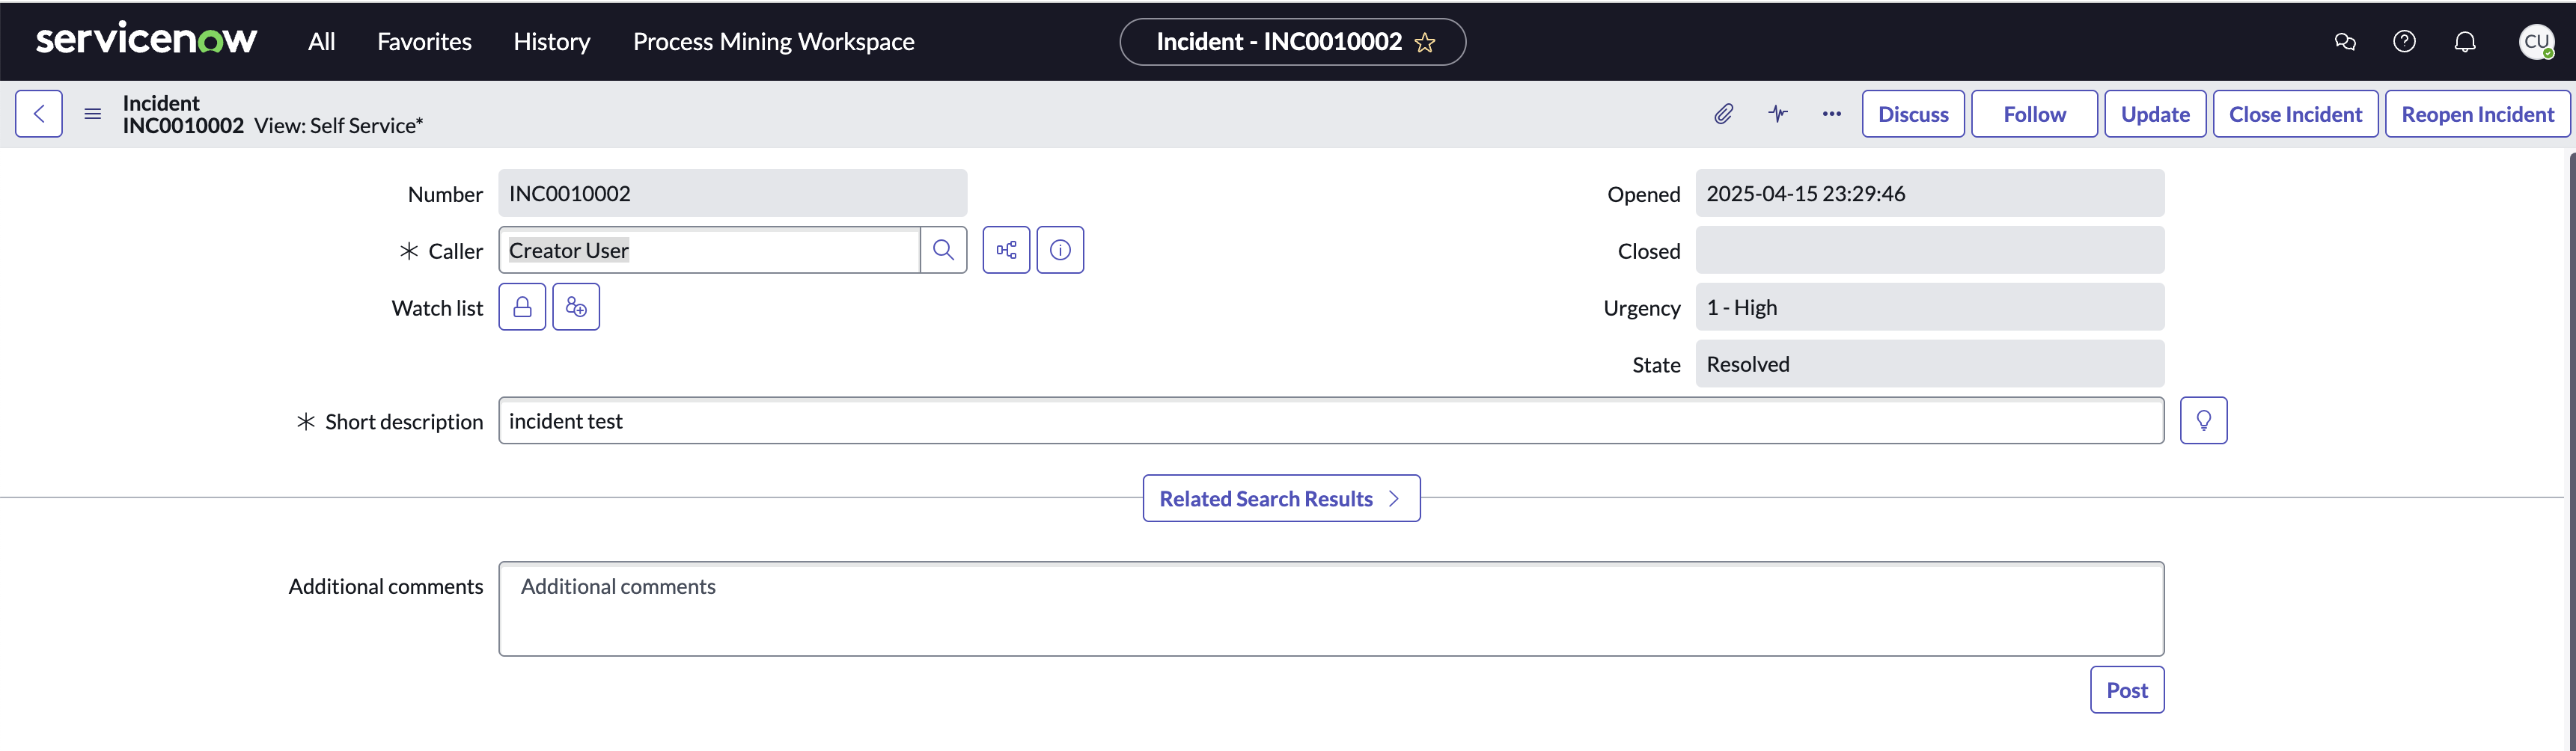Open the form context hamburger menu
This screenshot has height=751, width=2576.
click(x=91, y=113)
